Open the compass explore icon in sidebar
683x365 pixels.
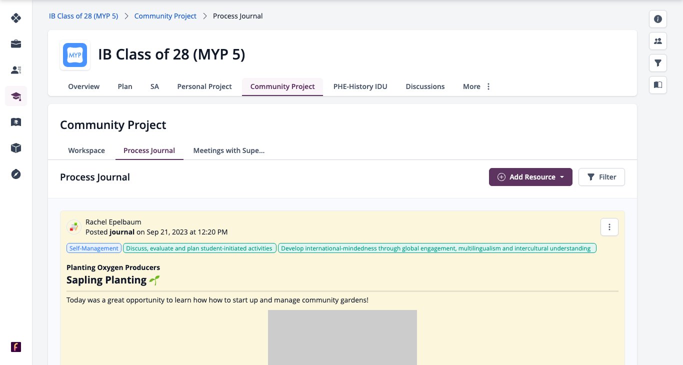16,174
